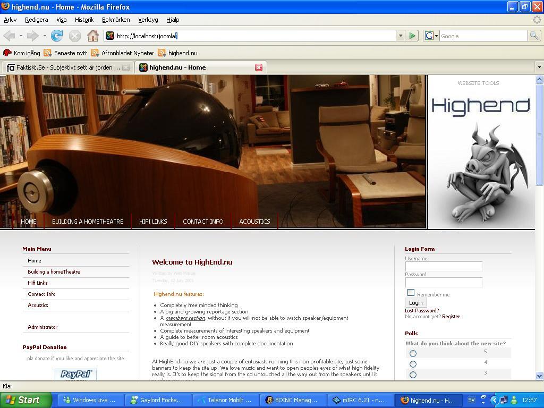Open the Senaste nytt feed bookmark

point(65,53)
